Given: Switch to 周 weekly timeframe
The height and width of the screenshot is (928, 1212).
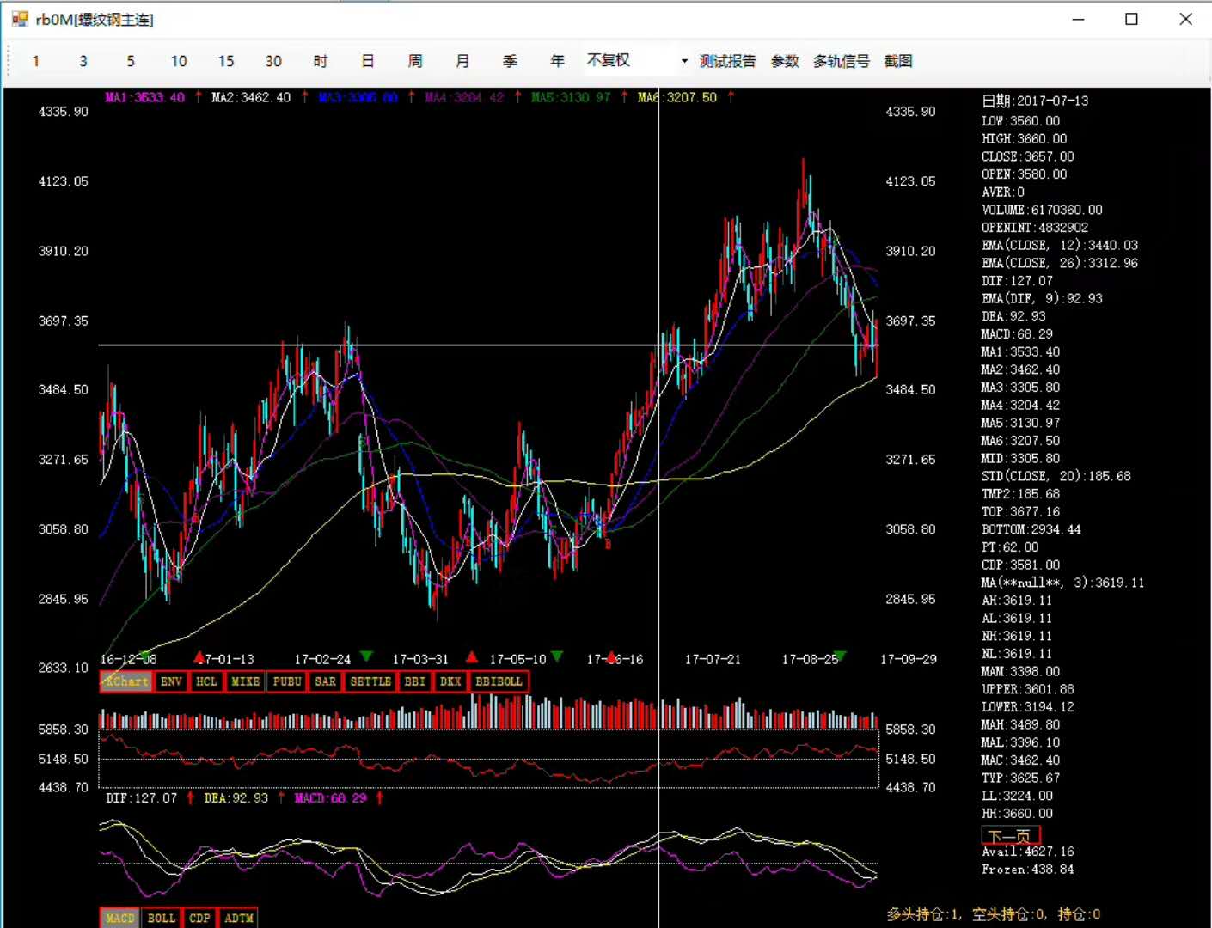Looking at the screenshot, I should pyautogui.click(x=415, y=61).
